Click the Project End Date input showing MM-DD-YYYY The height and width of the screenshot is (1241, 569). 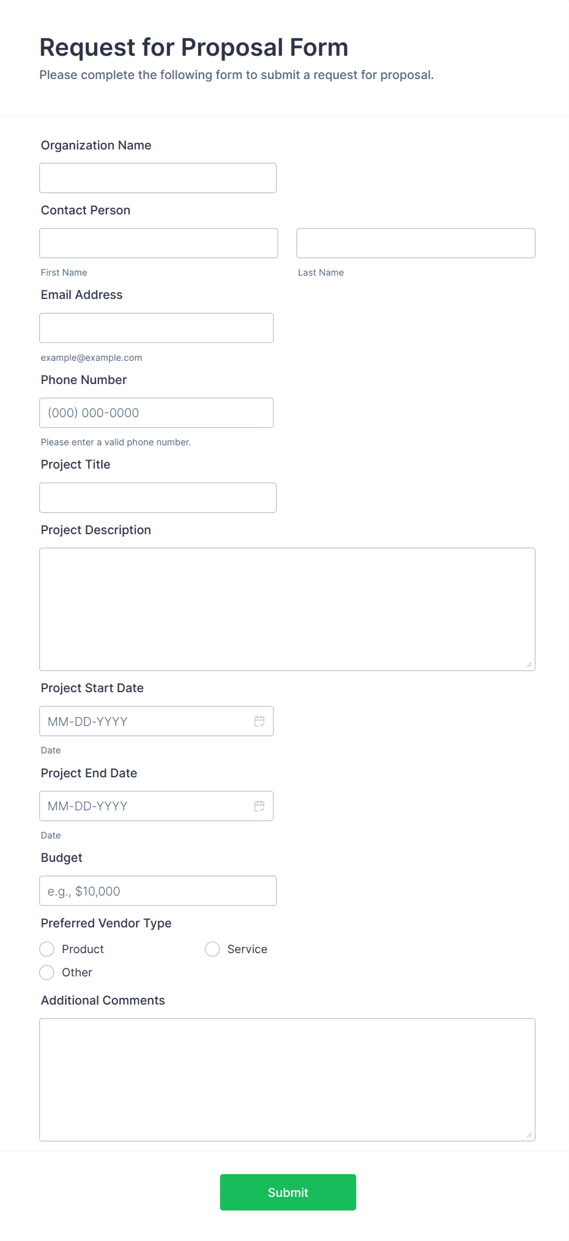[141, 806]
